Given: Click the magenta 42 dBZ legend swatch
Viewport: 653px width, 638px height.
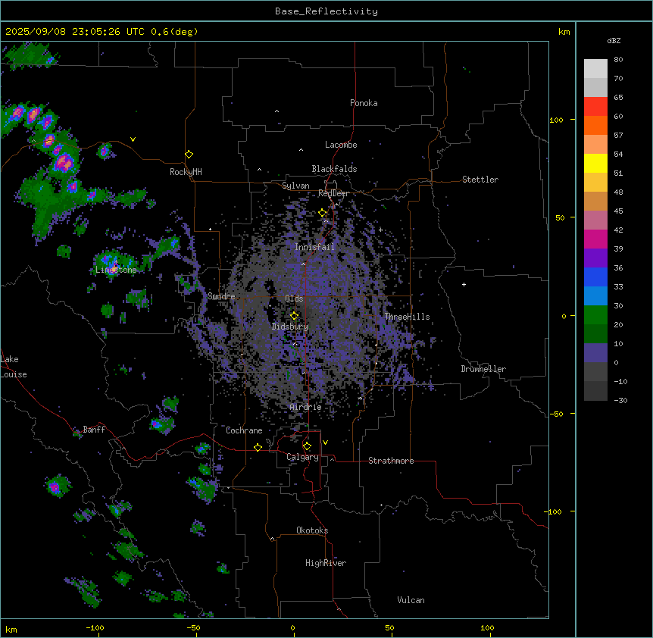Looking at the screenshot, I should pos(595,239).
